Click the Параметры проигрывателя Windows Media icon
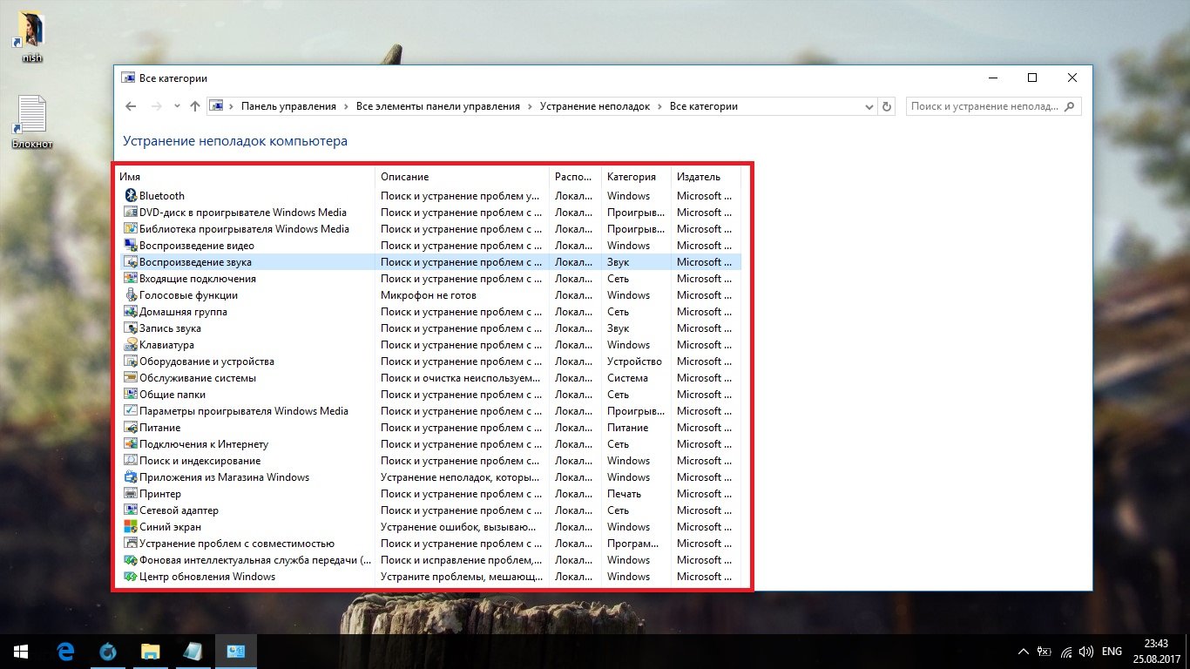The image size is (1190, 669). point(131,411)
